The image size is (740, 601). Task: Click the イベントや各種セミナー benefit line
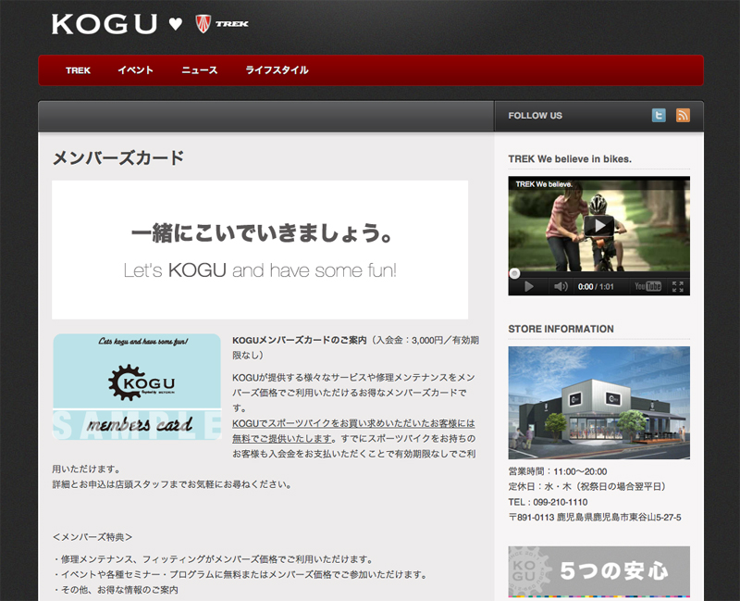click(x=240, y=574)
